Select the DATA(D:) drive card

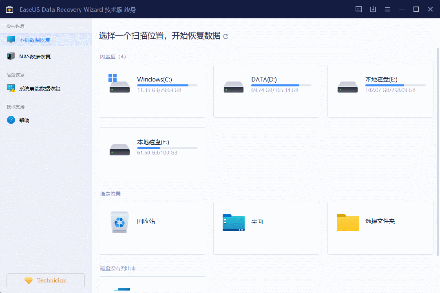[266, 91]
